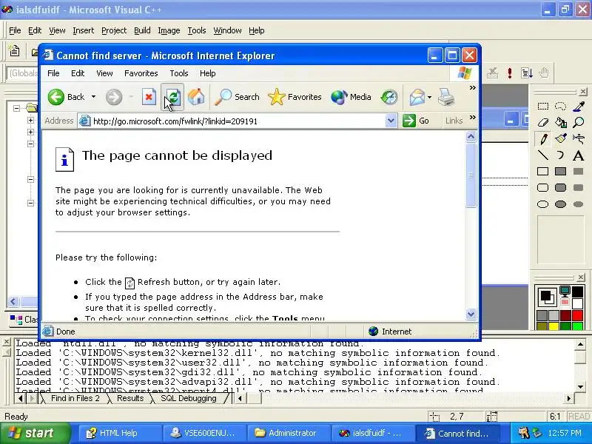This screenshot has width=592, height=444.
Task: Switch to the SQL Debugging tab
Action: click(x=189, y=398)
